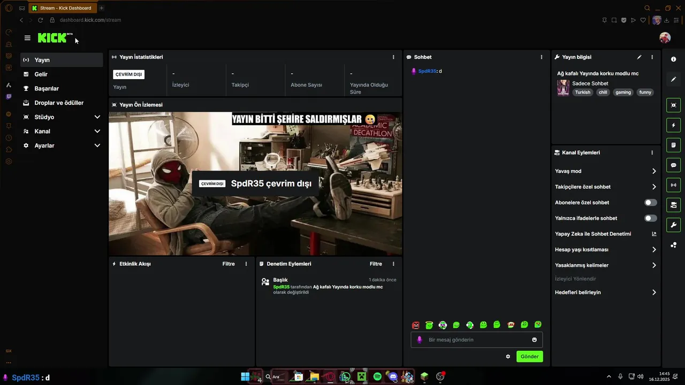The image size is (685, 385).
Task: Click the gaming stream tag
Action: [x=623, y=92]
